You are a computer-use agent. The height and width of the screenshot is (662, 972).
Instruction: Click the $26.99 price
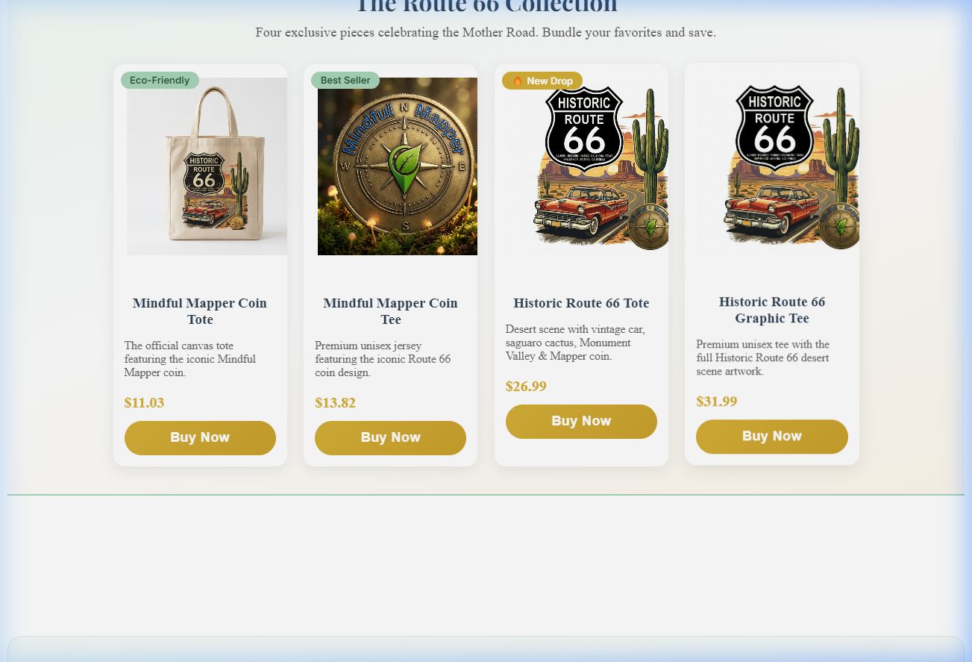(526, 387)
